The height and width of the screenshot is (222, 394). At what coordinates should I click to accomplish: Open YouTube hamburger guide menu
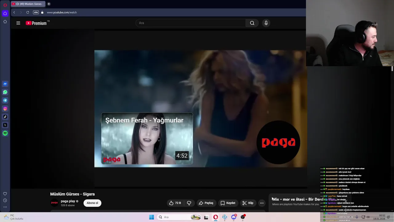click(x=18, y=23)
